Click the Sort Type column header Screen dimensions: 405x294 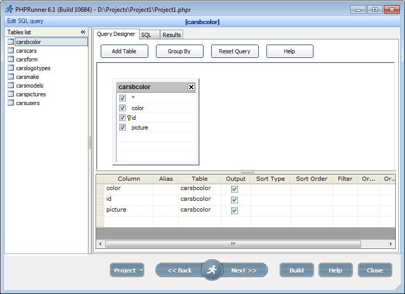pyautogui.click(x=271, y=179)
